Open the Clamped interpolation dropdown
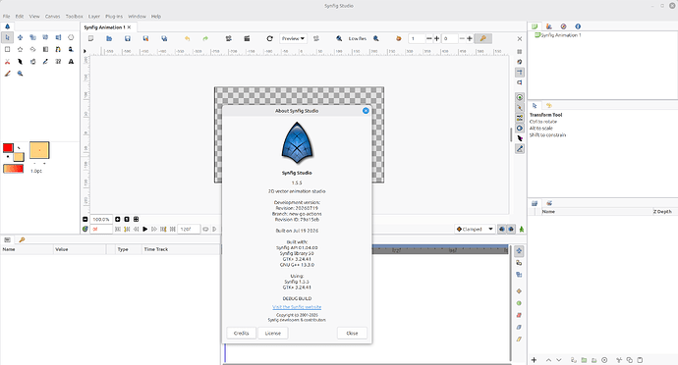This screenshot has height=365, width=678. tap(475, 229)
